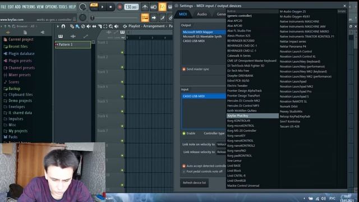This screenshot has height=202, width=359.
Task: Expand Mixer presets folder
Action: click(17, 75)
